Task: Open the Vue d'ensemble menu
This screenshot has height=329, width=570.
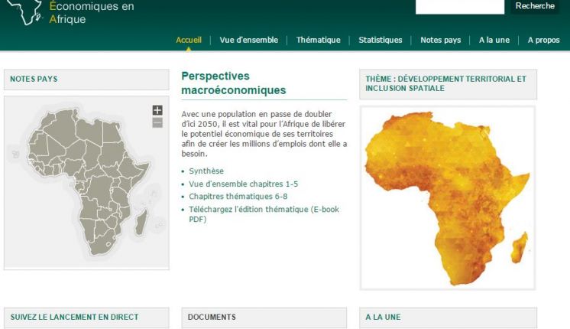Action: [248, 40]
